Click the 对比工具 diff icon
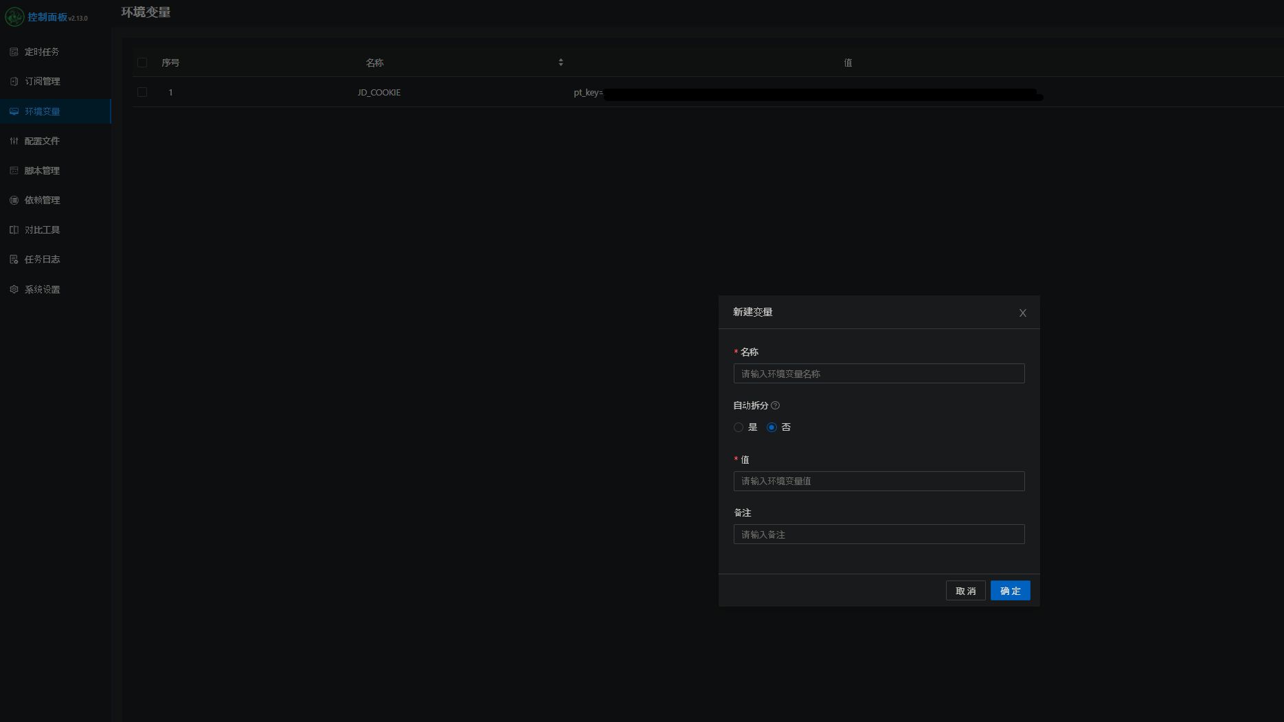Image resolution: width=1284 pixels, height=722 pixels. pyautogui.click(x=14, y=230)
